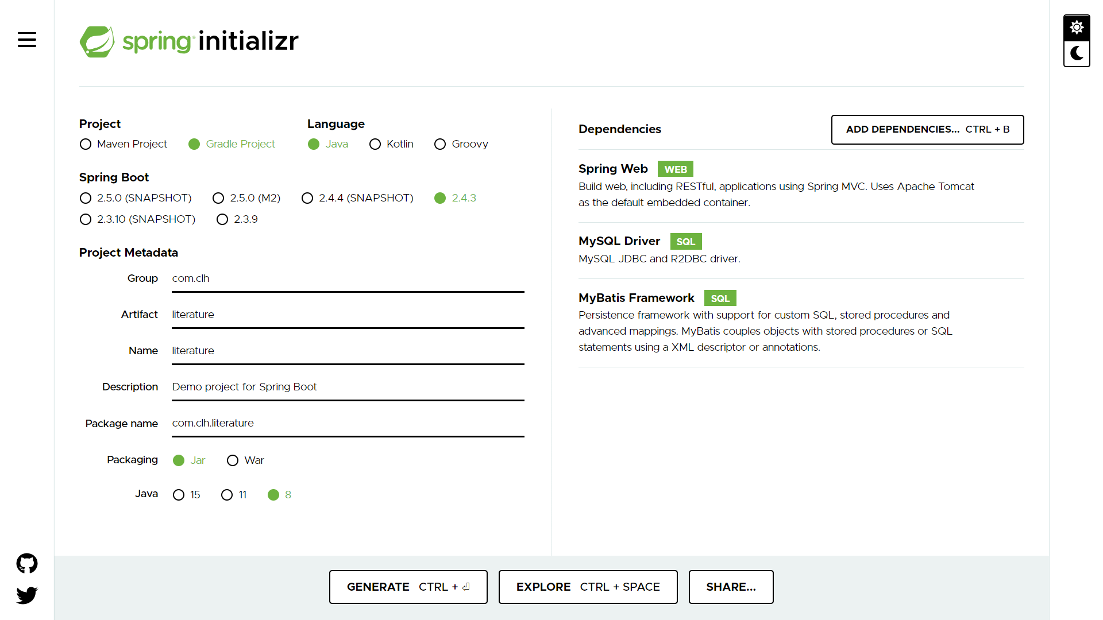Click the SQL badge beside MyBatis Framework
This screenshot has height=620, width=1103.
click(720, 299)
